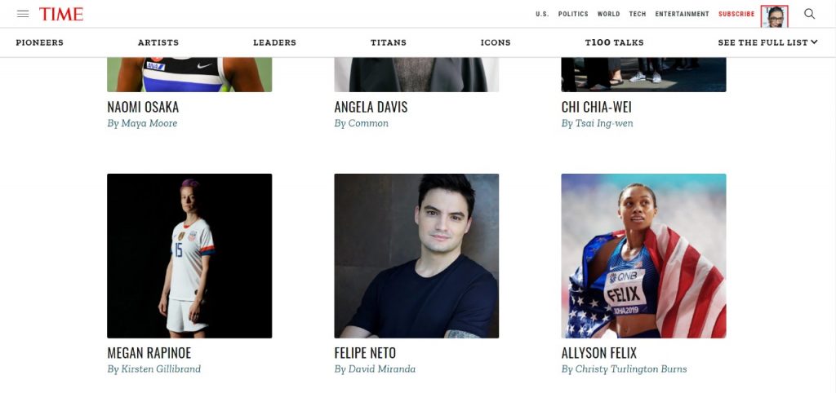Open the Politics menu item
Screen dimensions: 836x393
(x=573, y=15)
